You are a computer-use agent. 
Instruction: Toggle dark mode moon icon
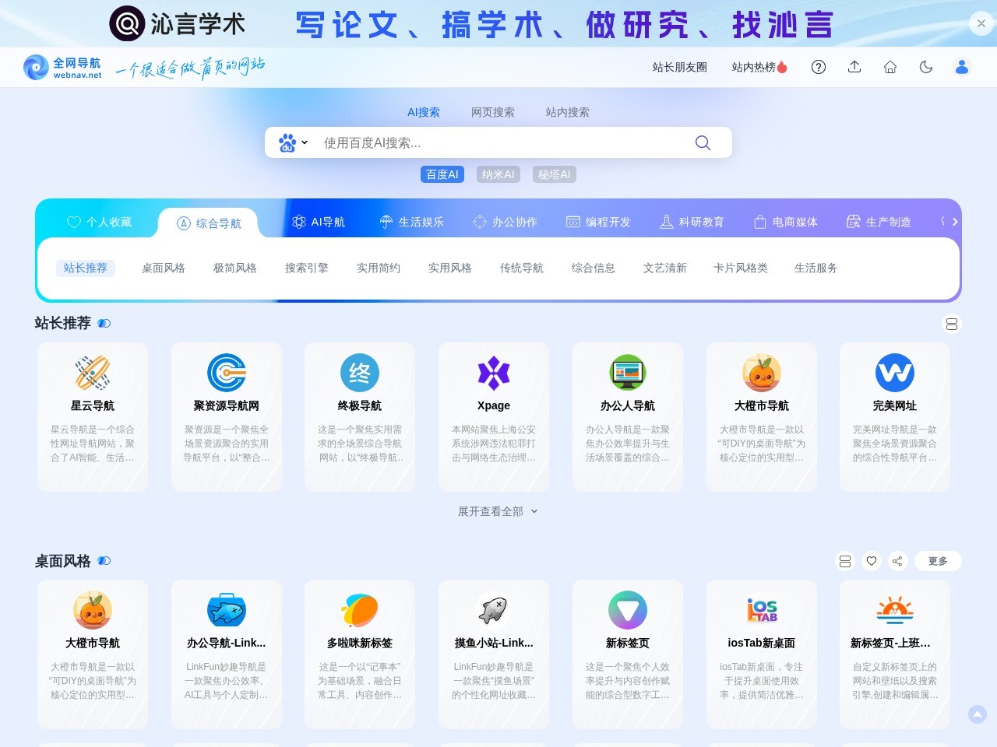(x=926, y=67)
